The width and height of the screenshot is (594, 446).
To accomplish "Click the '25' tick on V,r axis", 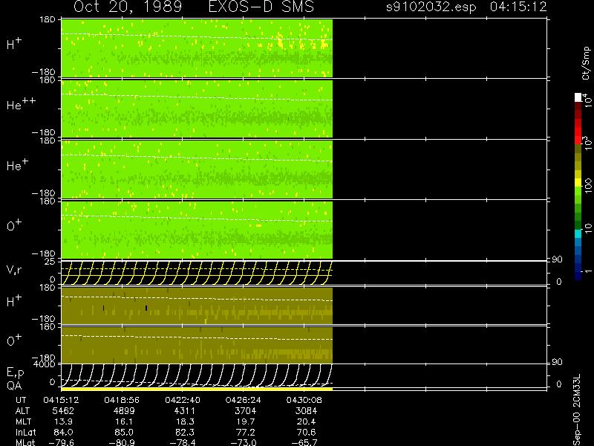I will click(x=50, y=262).
